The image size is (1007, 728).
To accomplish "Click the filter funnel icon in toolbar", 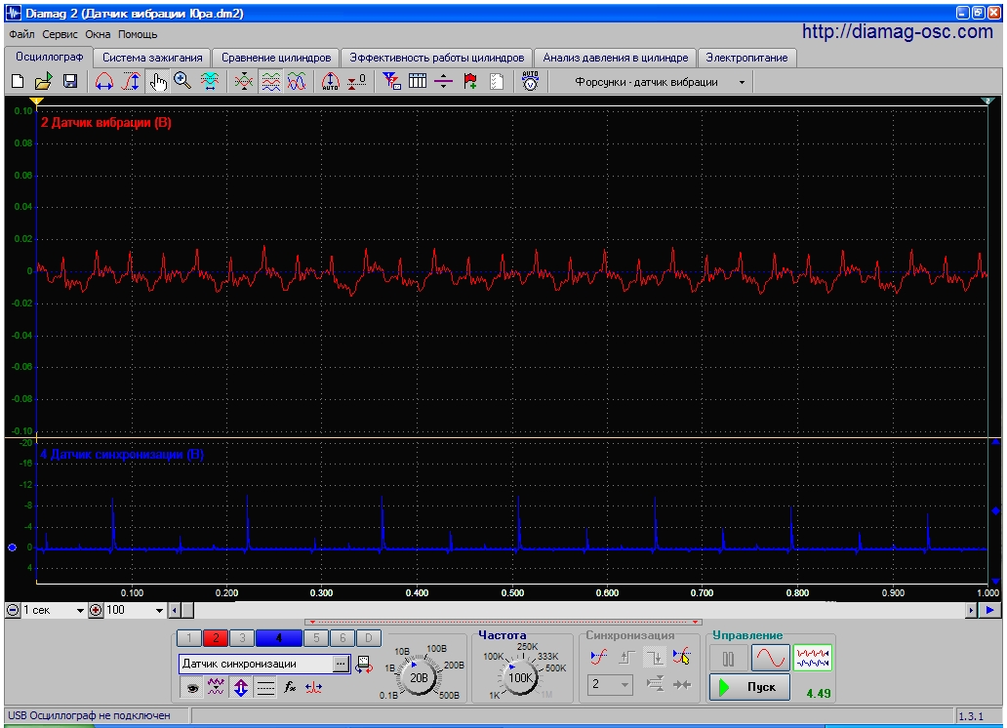I will [391, 82].
